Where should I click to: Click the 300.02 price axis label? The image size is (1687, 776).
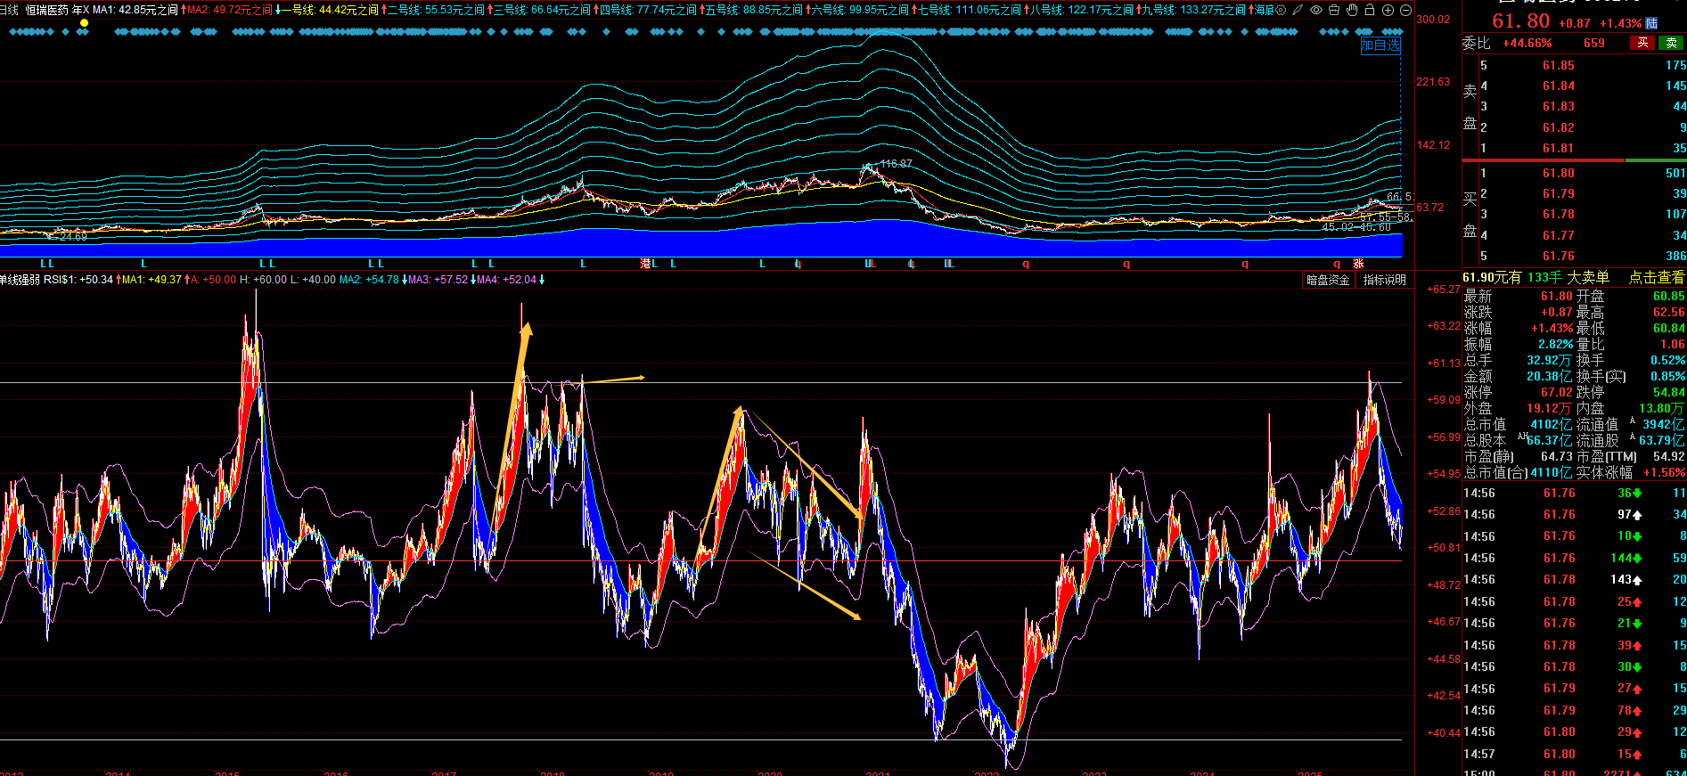(x=1433, y=19)
